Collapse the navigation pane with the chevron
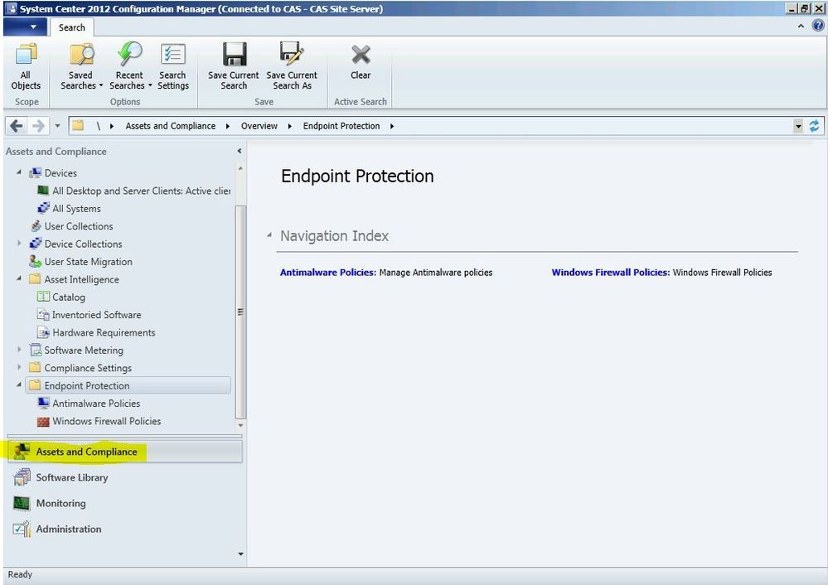This screenshot has height=585, width=828. 240,151
